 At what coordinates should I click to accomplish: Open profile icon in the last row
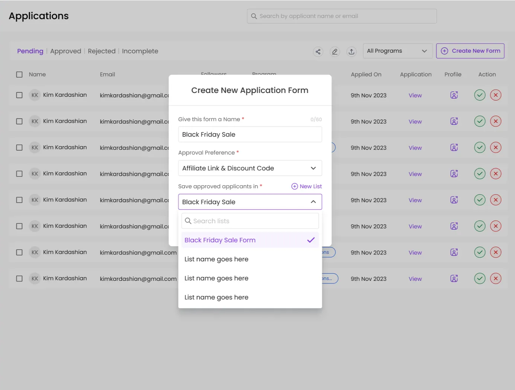click(454, 279)
